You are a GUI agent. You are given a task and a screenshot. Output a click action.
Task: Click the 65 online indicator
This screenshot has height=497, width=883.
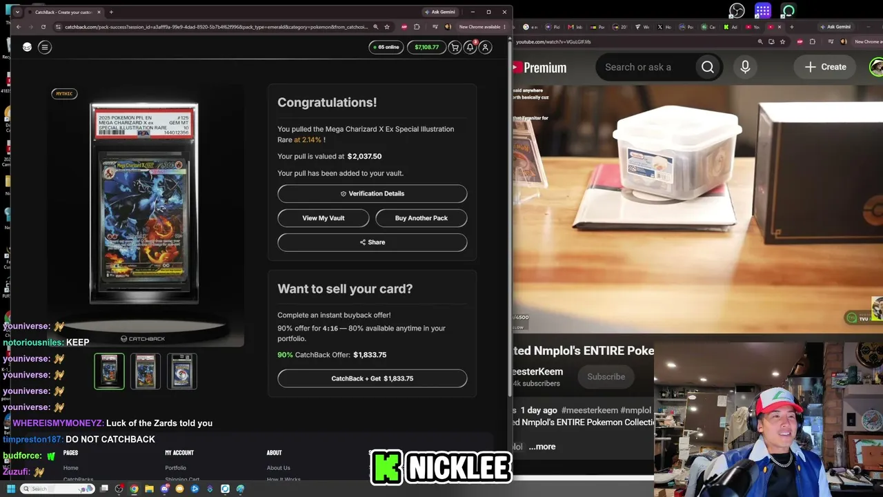386,47
